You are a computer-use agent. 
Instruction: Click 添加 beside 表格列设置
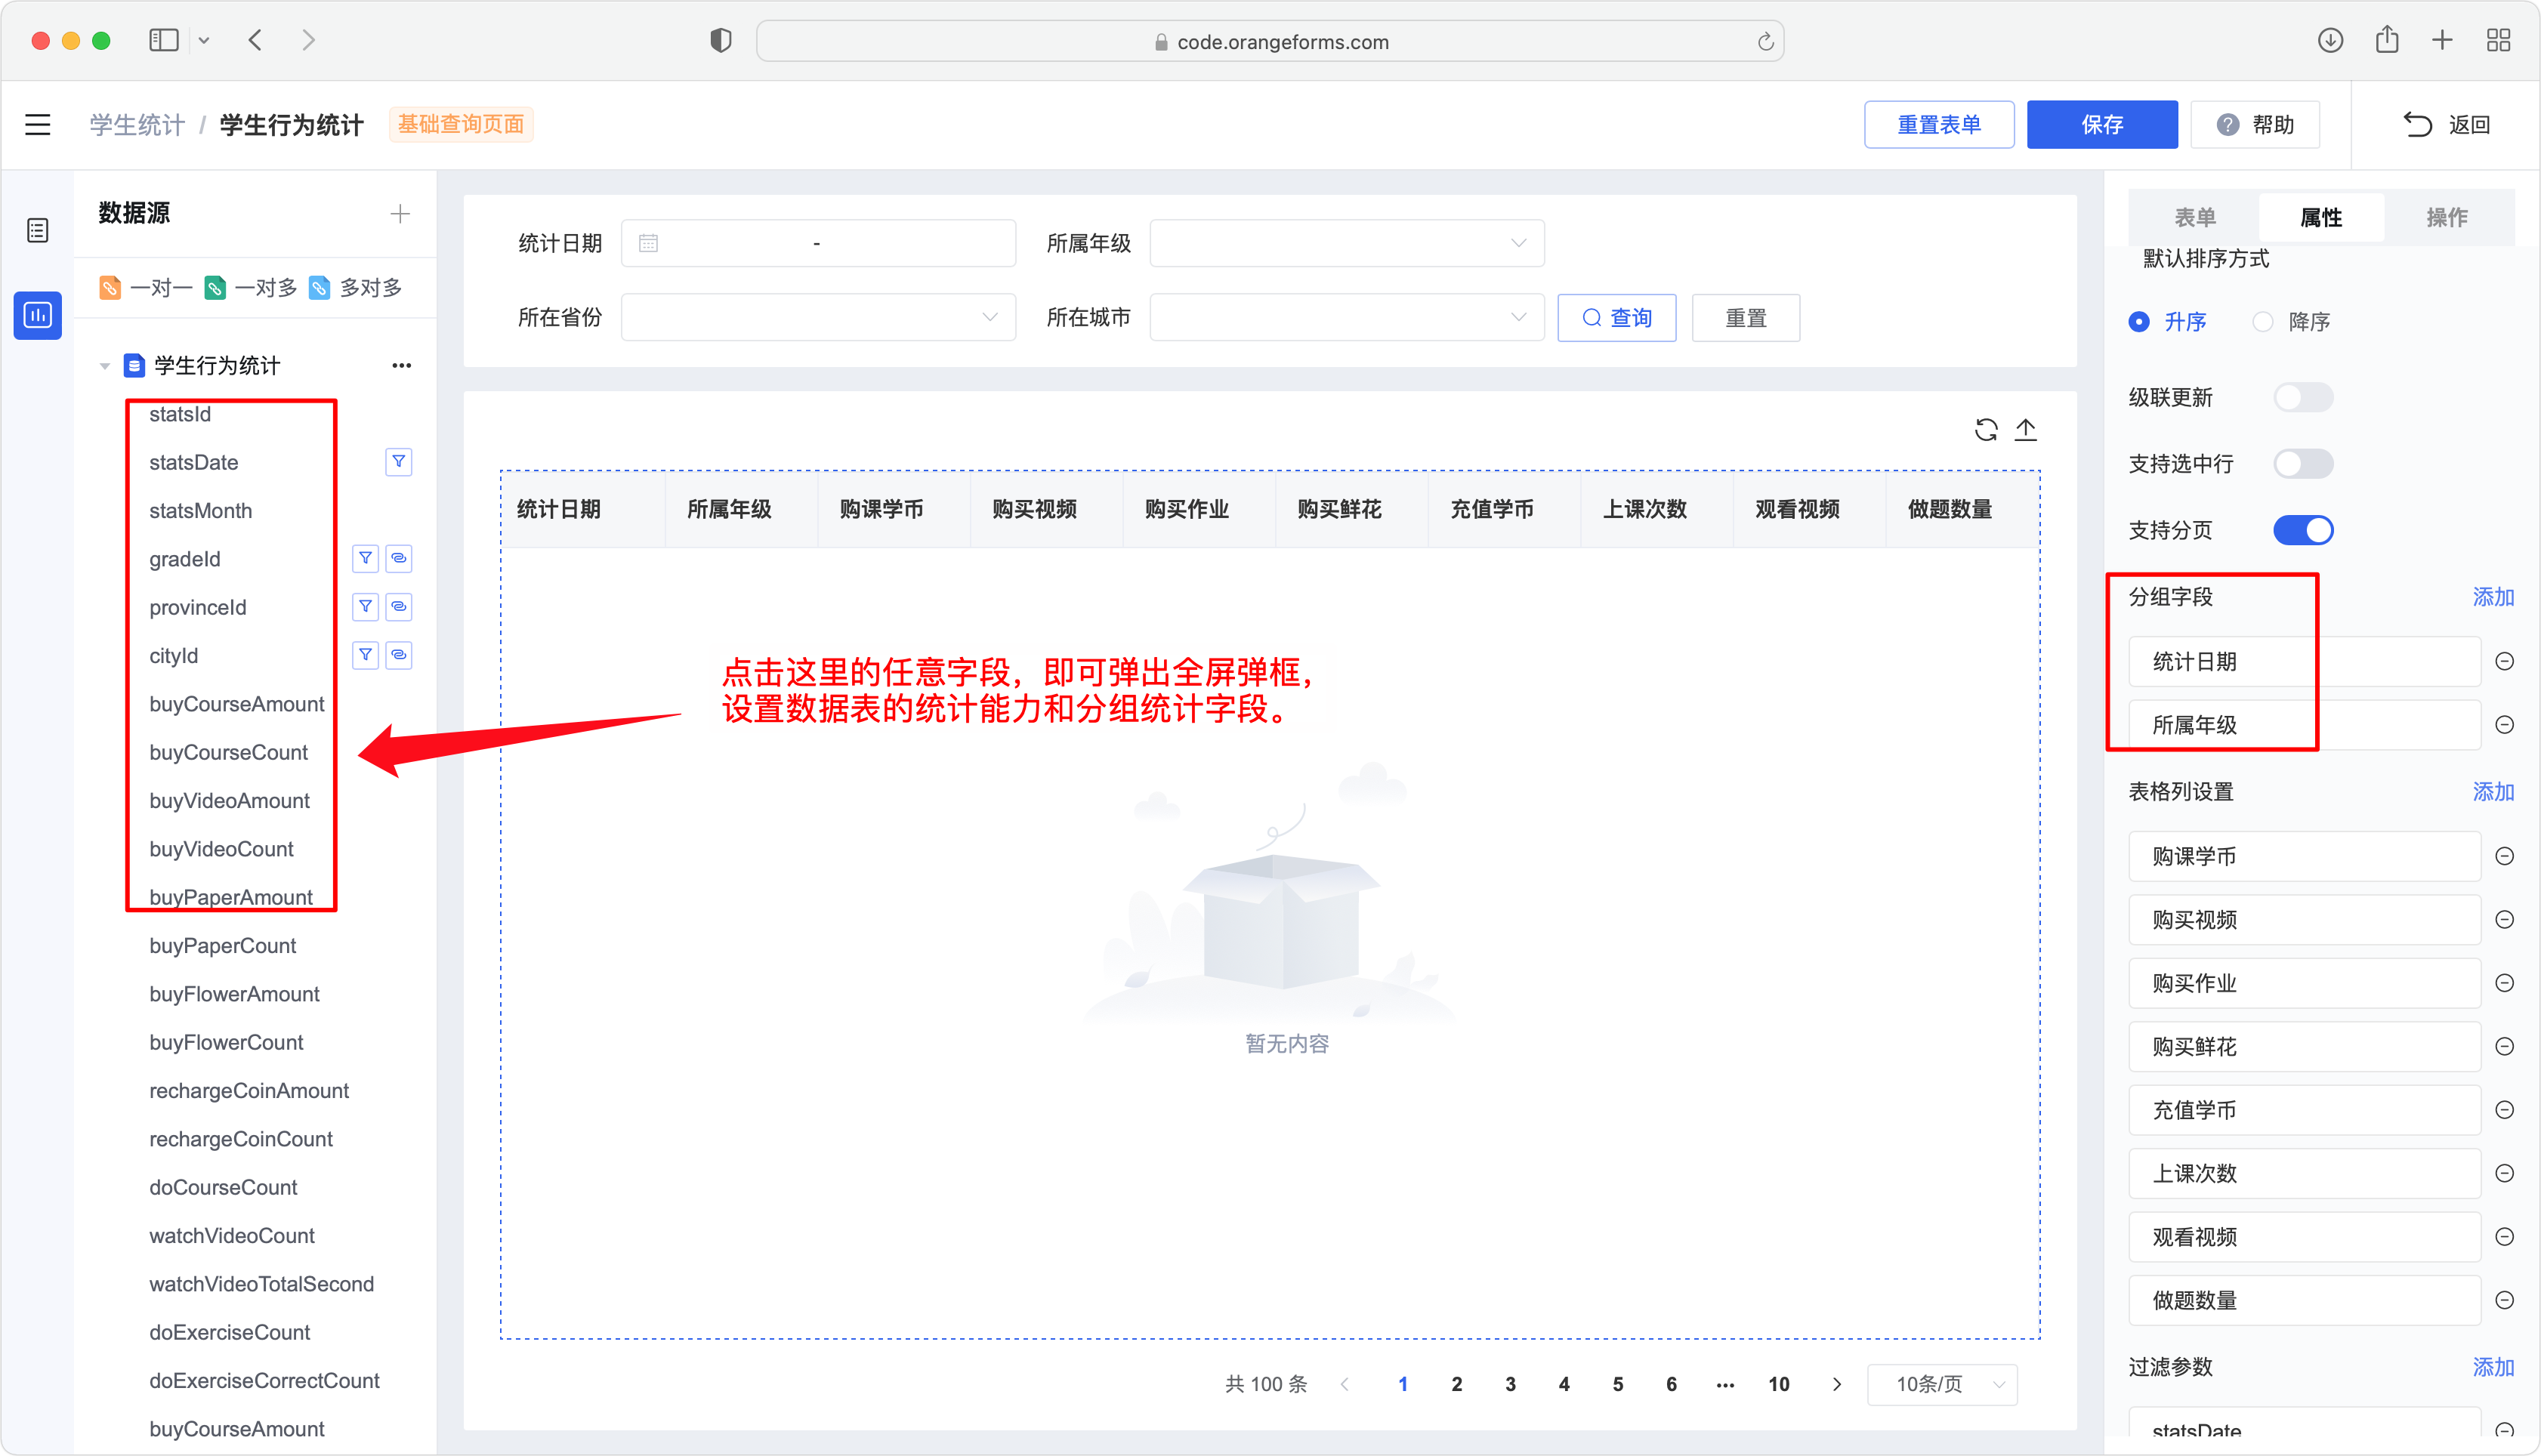coord(2493,792)
